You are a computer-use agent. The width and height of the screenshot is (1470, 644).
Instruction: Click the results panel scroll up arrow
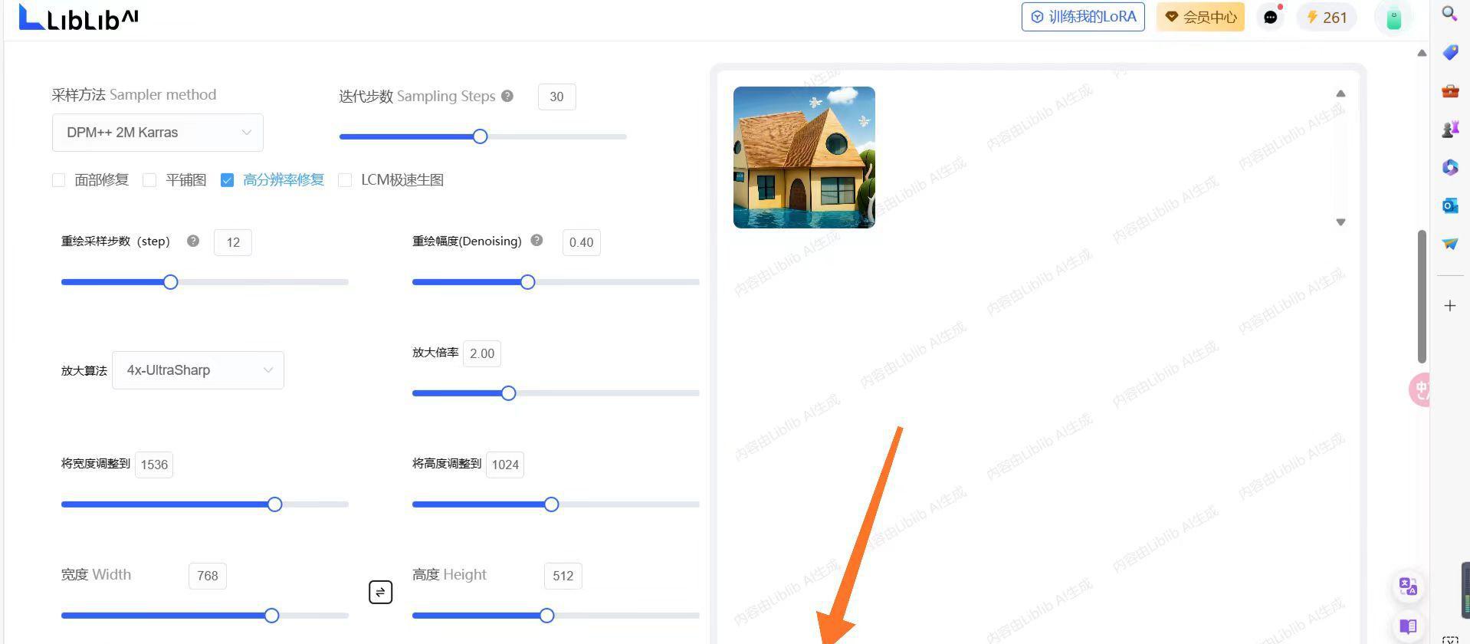[x=1340, y=94]
